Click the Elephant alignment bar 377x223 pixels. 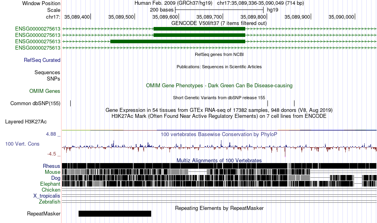(219, 184)
